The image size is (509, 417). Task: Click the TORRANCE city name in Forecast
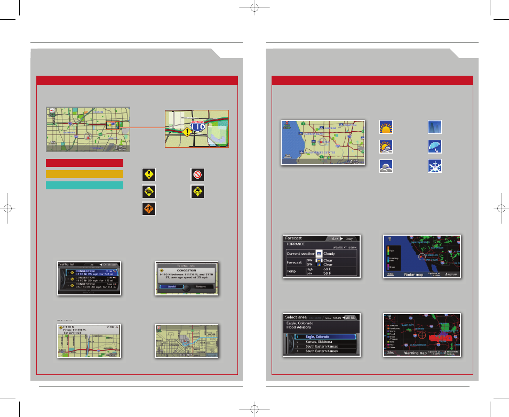296,244
